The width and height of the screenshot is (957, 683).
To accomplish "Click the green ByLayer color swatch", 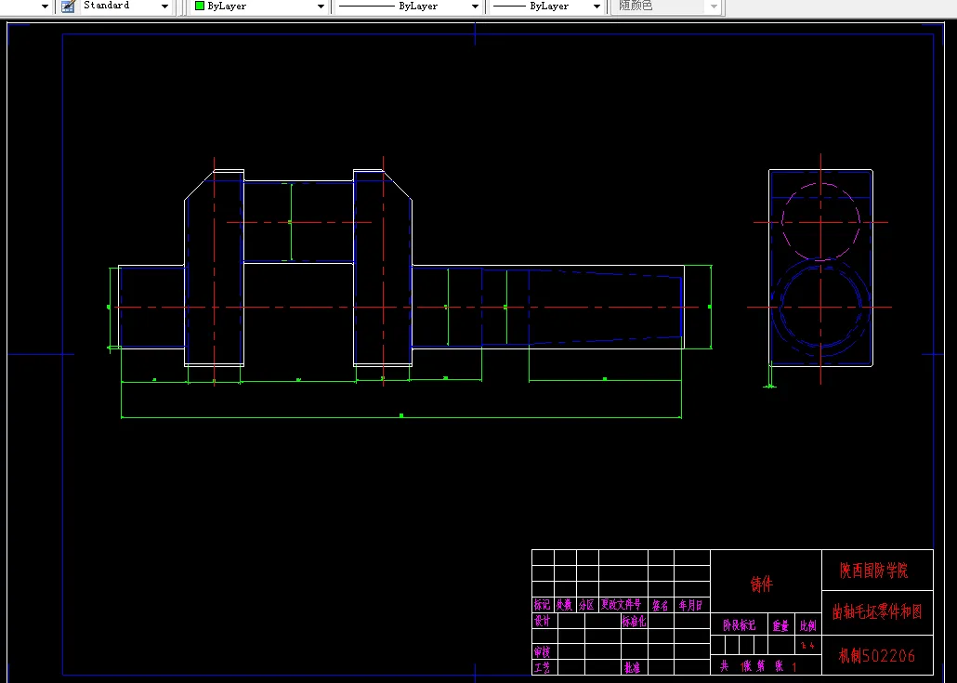I will tap(200, 6).
